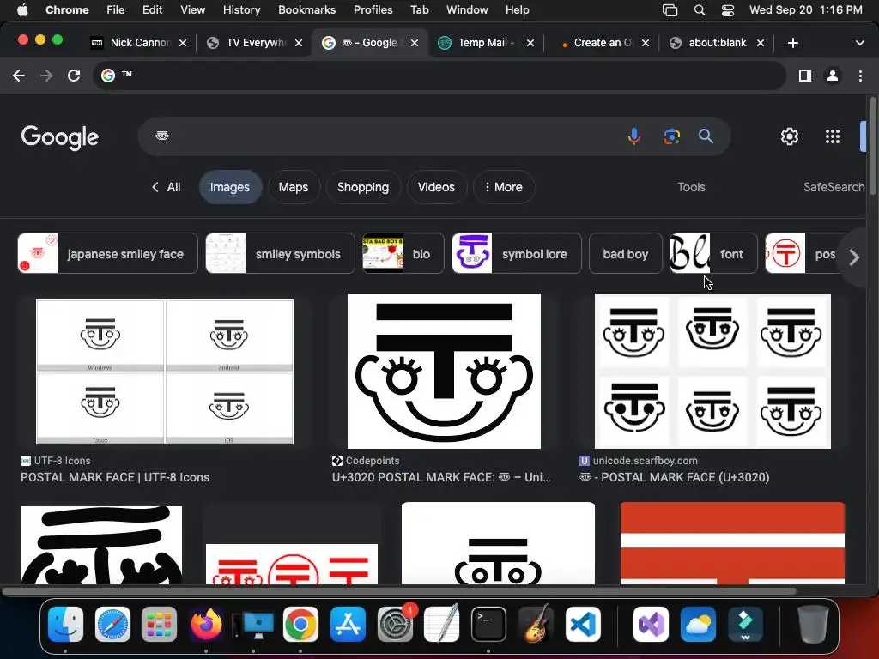
Task: Open the Chrome menu in the menu bar
Action: tap(67, 10)
